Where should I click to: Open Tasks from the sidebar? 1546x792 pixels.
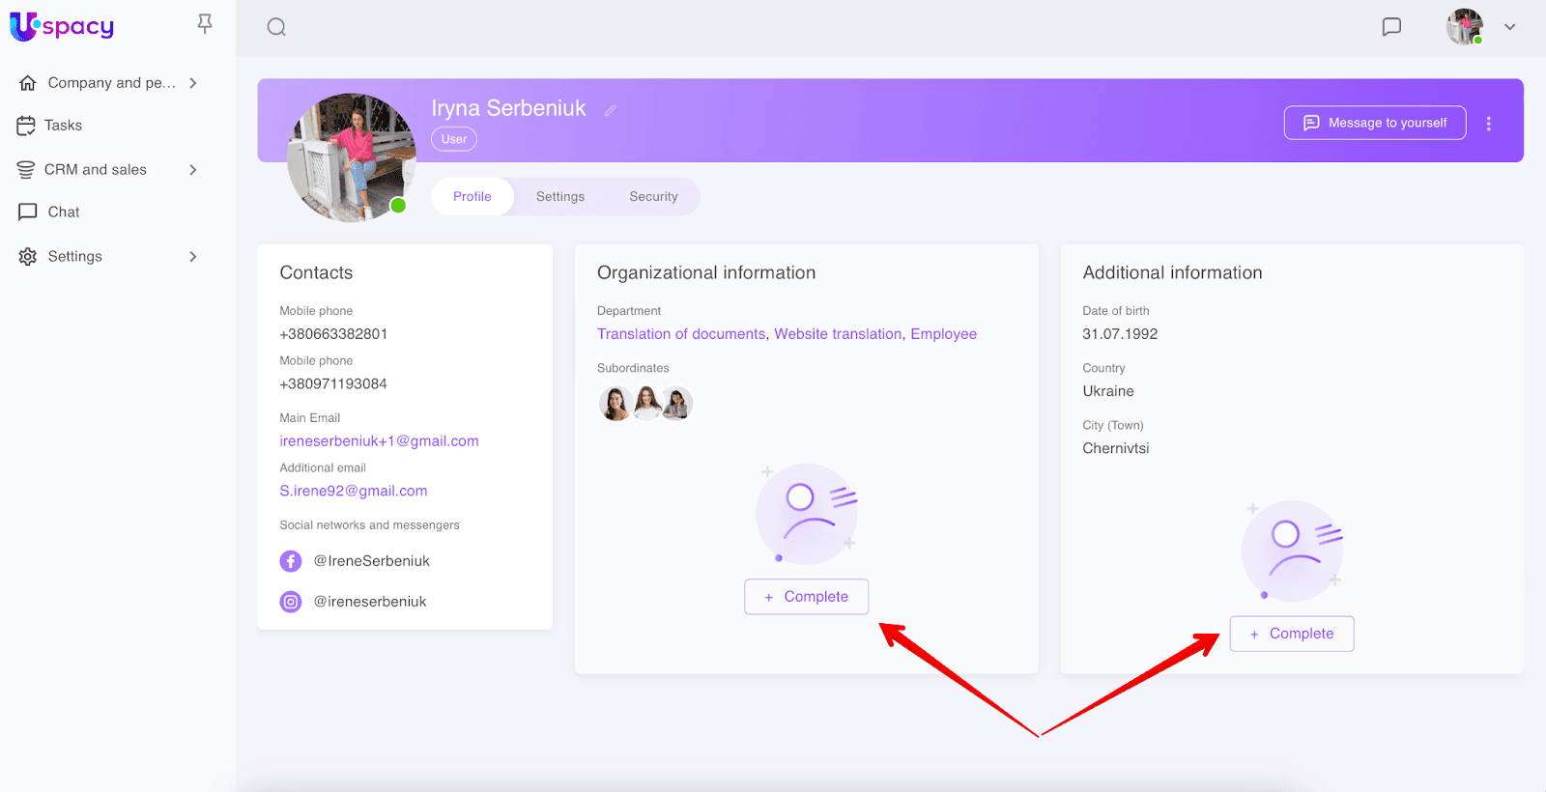[63, 126]
